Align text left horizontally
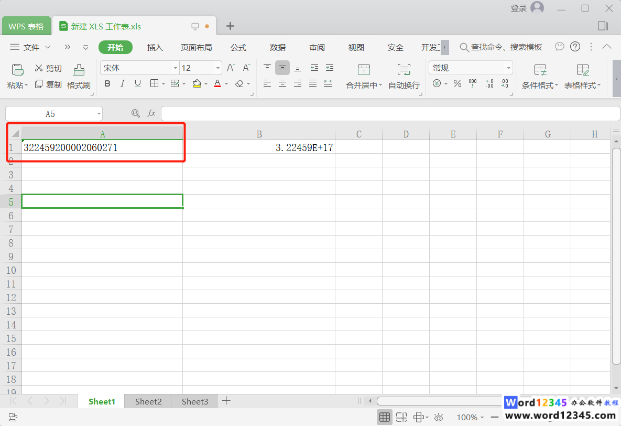 click(267, 83)
